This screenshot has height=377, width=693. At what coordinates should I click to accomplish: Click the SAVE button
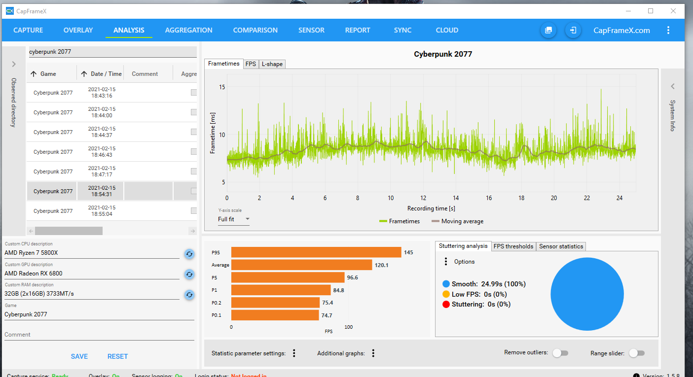(x=79, y=356)
